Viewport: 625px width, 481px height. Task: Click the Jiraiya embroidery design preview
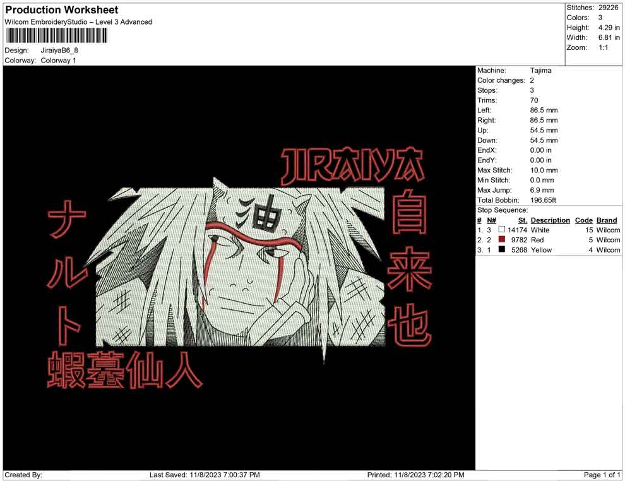pyautogui.click(x=239, y=268)
